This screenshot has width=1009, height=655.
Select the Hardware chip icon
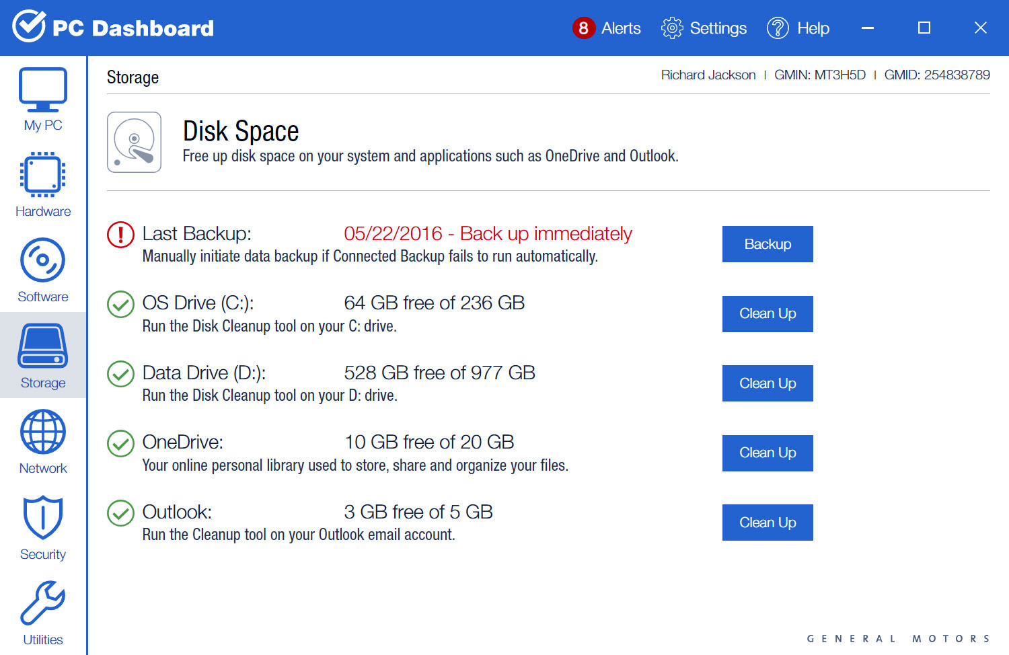tap(43, 175)
